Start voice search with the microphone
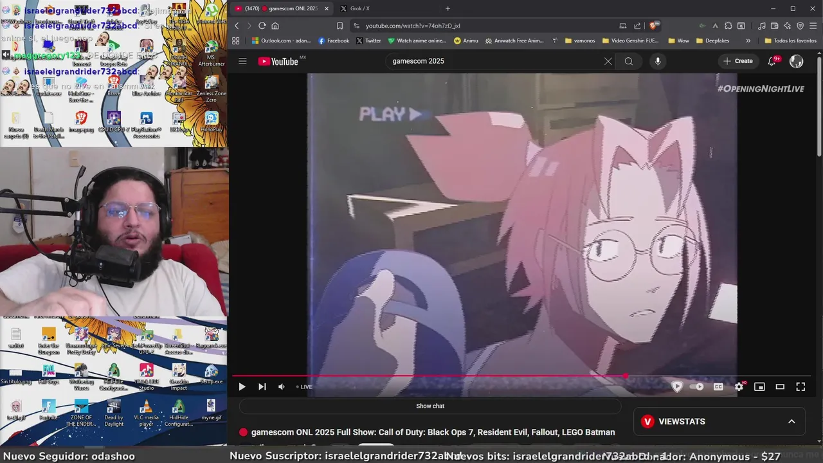This screenshot has height=463, width=823. pyautogui.click(x=657, y=61)
